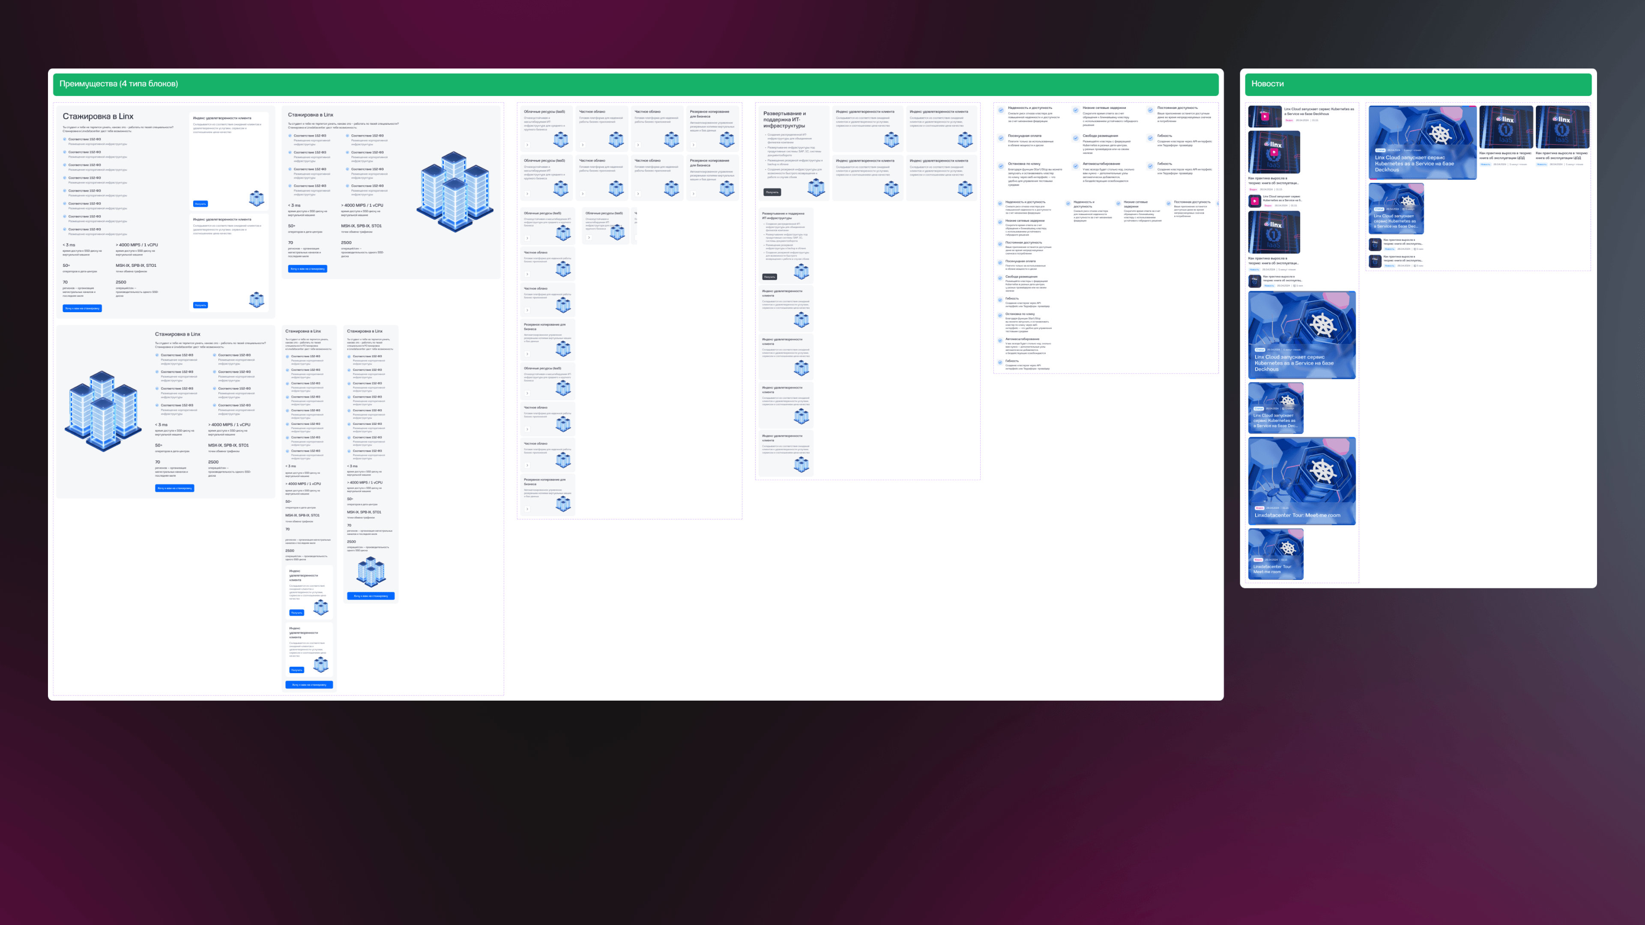Open large Linxdatacenter Tour: Meet-me room news card
This screenshot has height=925, width=1645.
(1301, 480)
